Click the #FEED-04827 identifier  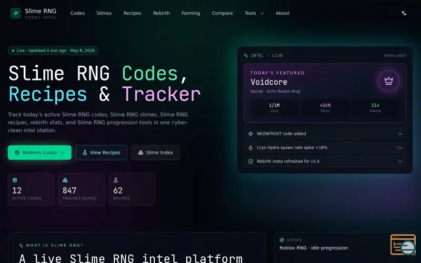tap(395, 56)
